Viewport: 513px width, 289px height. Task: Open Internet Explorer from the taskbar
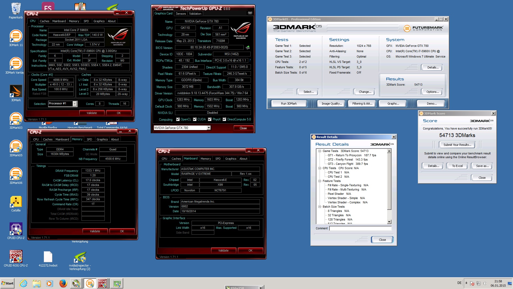[24, 283]
